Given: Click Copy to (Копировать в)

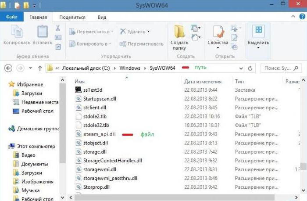Looking at the screenshot, I should (90, 44).
